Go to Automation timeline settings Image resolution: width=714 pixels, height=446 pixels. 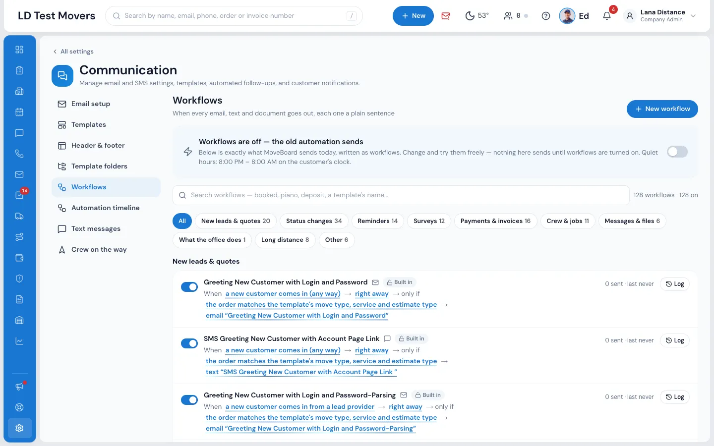tap(106, 208)
